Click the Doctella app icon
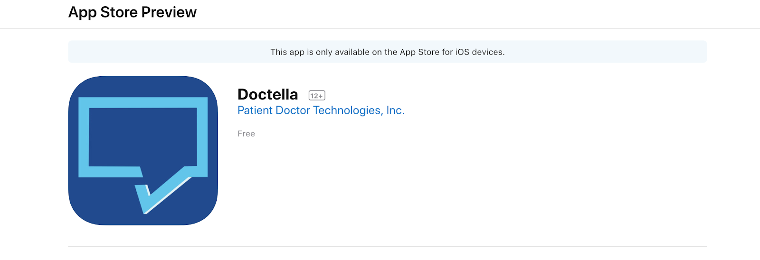This screenshot has height=260, width=760. [x=143, y=150]
